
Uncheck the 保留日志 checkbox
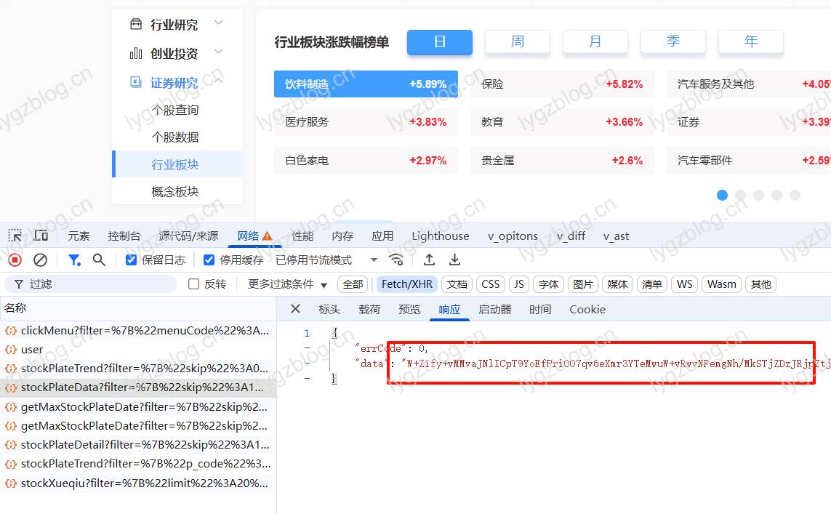click(129, 259)
